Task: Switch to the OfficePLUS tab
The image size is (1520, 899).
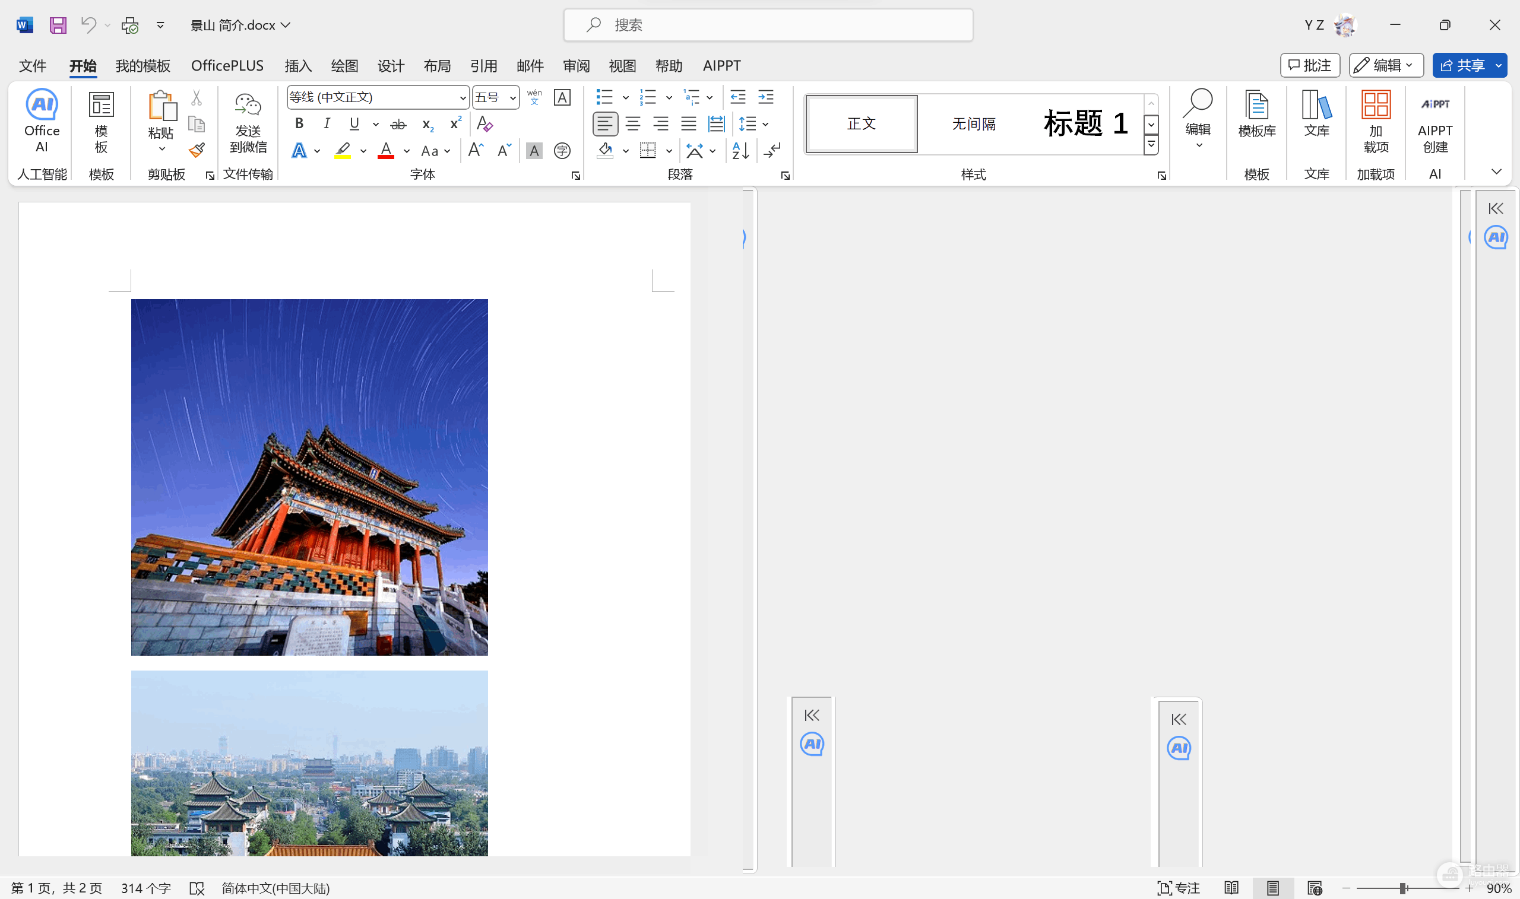Action: 227,65
